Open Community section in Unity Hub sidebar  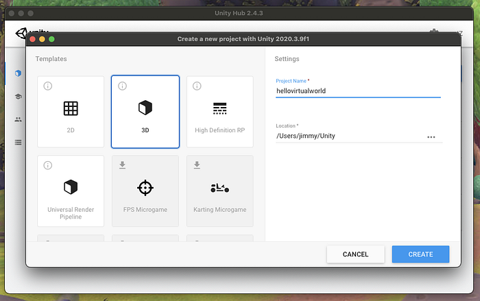point(18,119)
